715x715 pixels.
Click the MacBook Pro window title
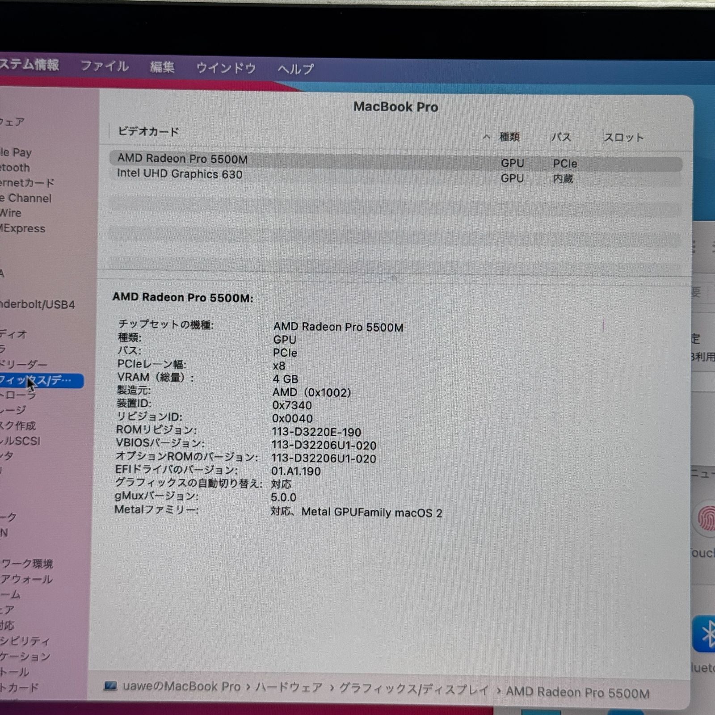[396, 107]
